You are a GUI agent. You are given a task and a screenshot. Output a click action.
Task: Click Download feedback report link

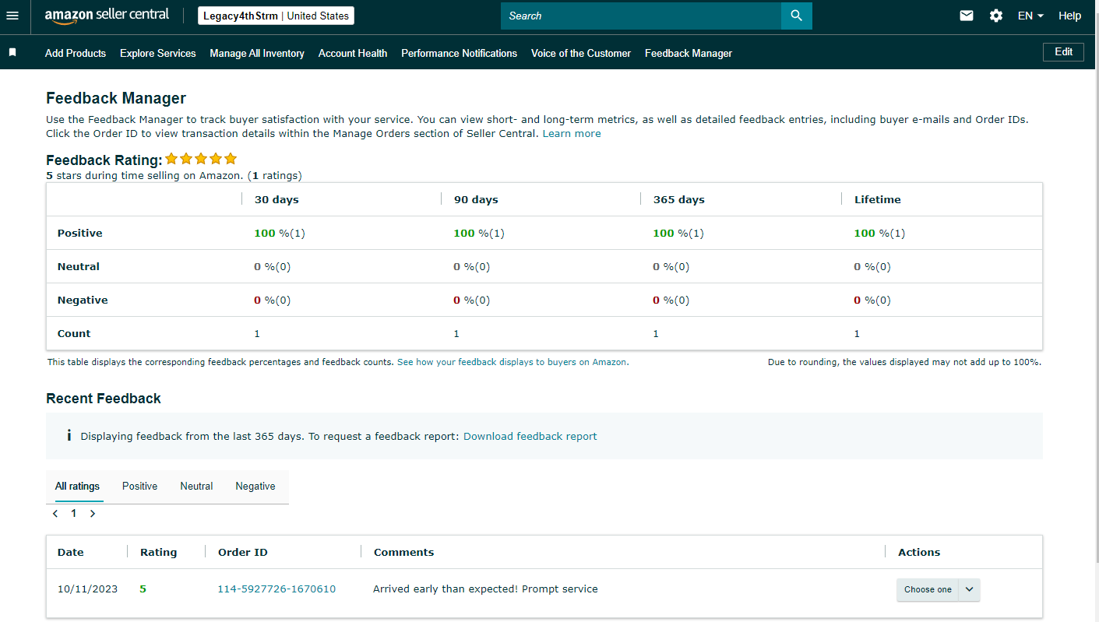coord(530,436)
